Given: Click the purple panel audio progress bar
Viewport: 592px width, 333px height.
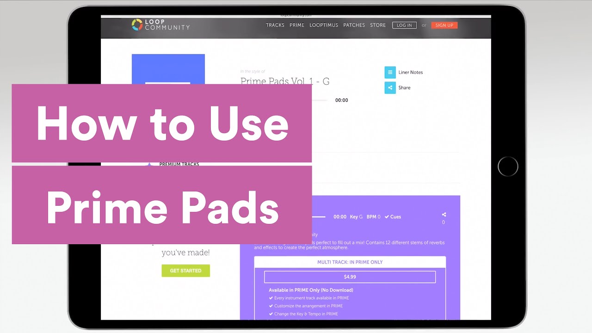Looking at the screenshot, I should click(x=319, y=216).
